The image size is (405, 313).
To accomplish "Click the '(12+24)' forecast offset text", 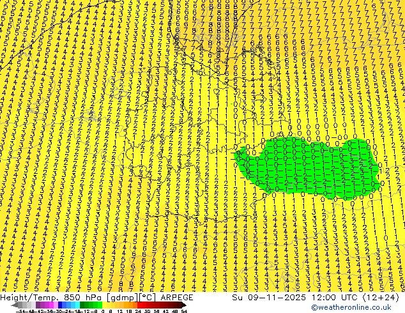I will coord(381,298).
